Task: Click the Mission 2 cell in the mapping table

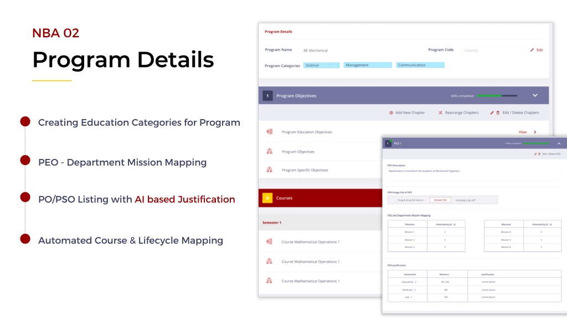Action: [408, 240]
